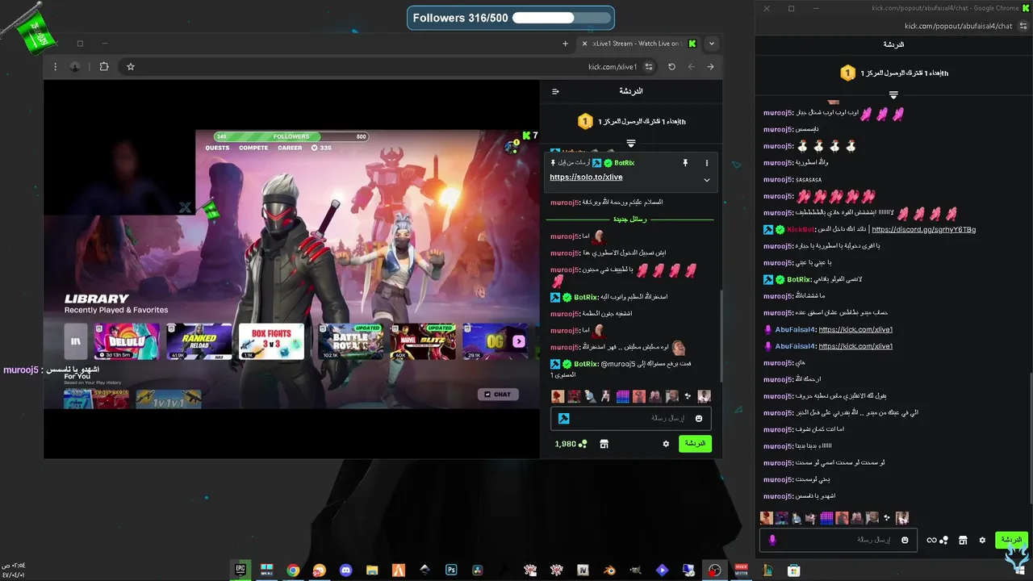Open first AbuFaisal4 kick.com/xlive1 link
This screenshot has width=1033, height=581.
pos(855,329)
